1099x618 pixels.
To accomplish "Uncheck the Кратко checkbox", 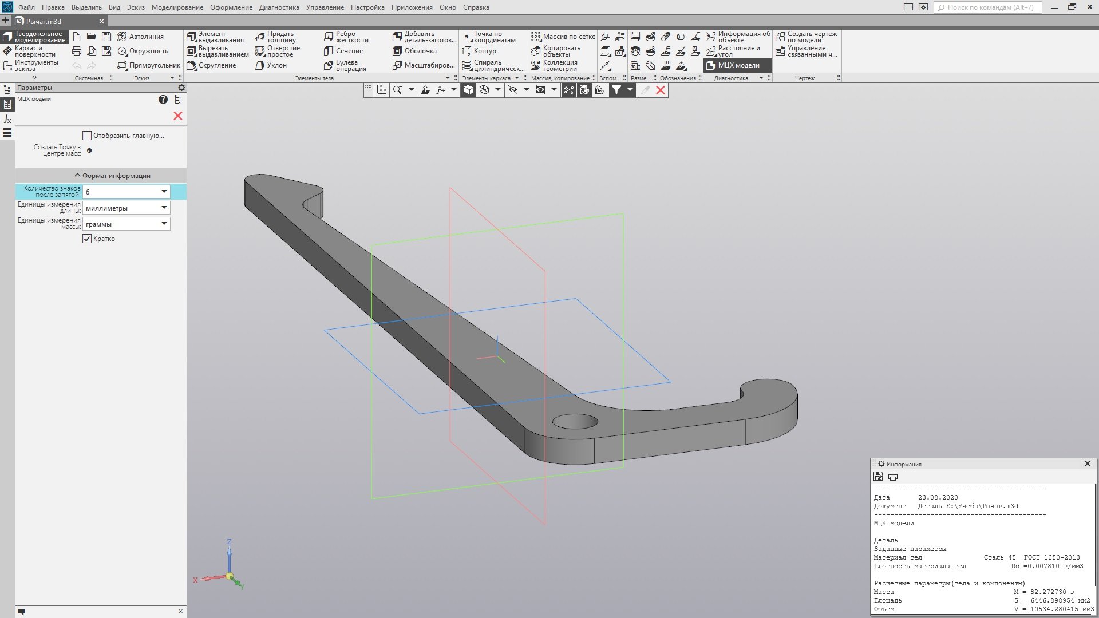I will (x=87, y=239).
